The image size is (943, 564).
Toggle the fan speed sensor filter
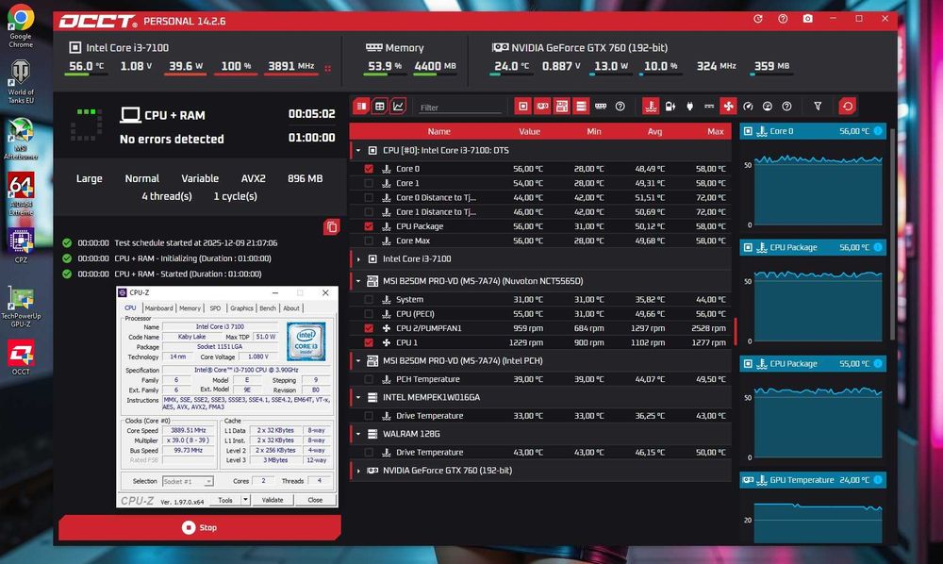pos(728,107)
